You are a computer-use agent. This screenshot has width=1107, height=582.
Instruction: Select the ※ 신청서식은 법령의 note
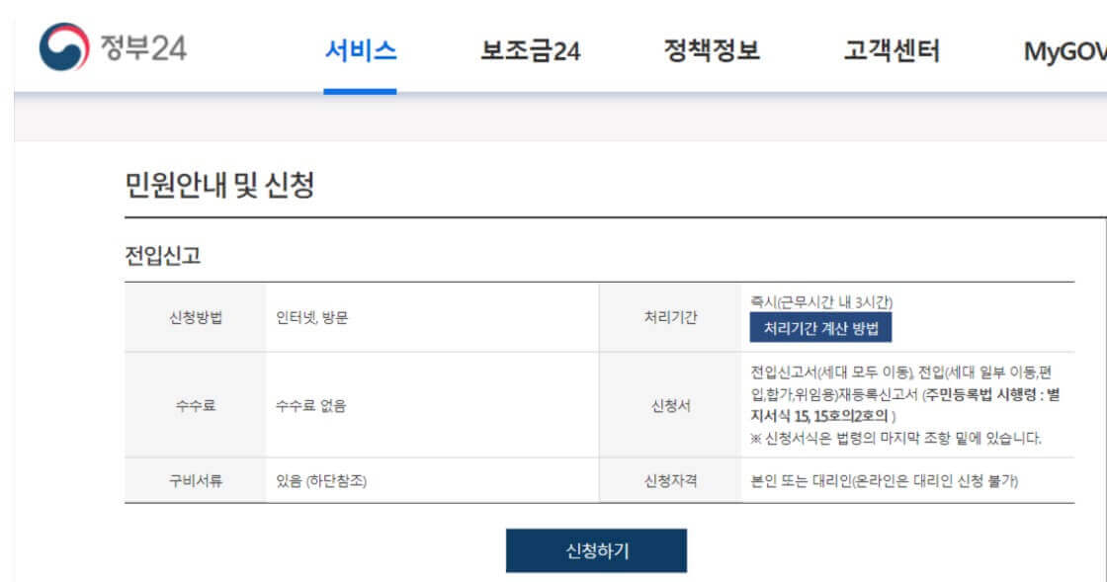[895, 438]
